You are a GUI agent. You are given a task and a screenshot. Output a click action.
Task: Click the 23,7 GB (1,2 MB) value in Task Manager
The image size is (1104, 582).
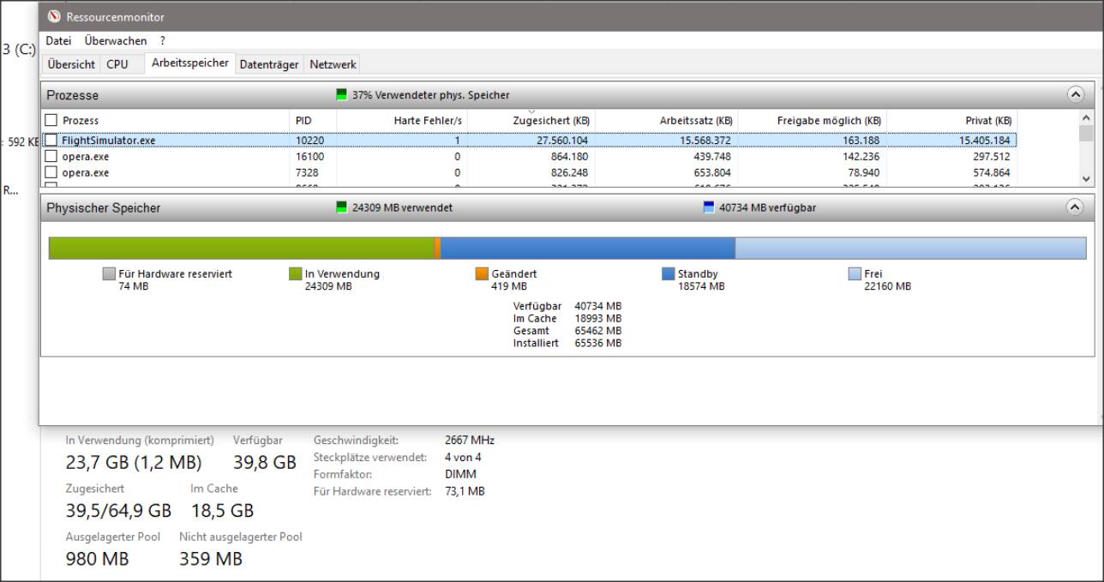coord(134,463)
